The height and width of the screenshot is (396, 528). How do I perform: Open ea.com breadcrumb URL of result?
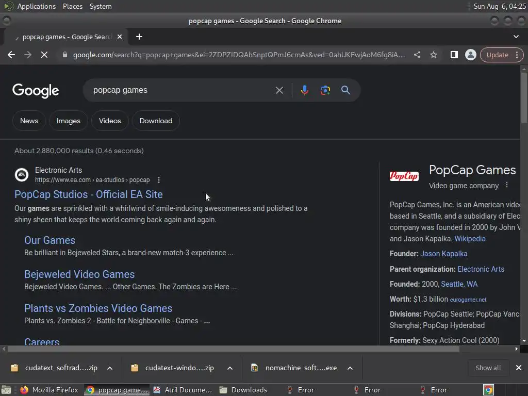click(92, 180)
